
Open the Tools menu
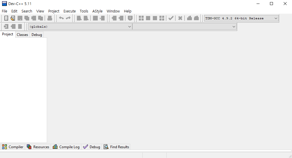point(84,11)
